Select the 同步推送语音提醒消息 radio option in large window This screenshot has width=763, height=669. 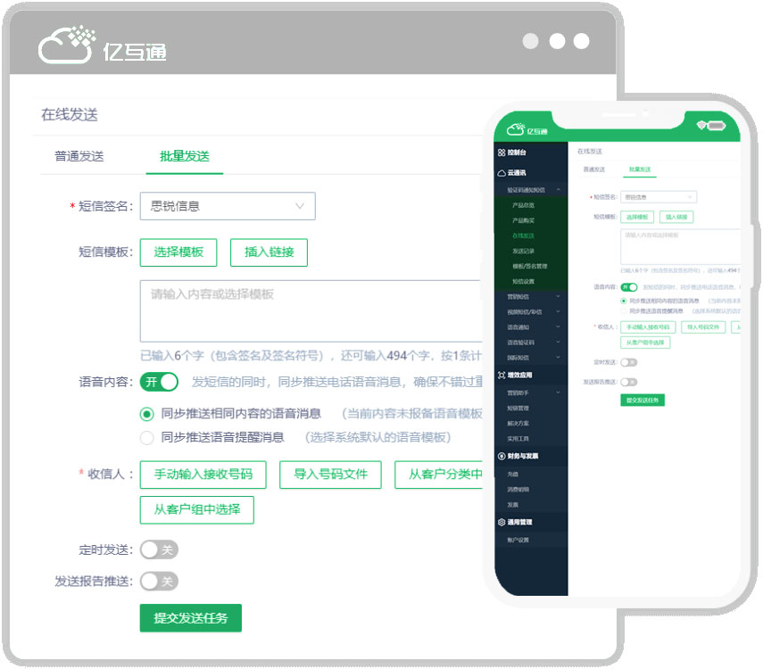pyautogui.click(x=147, y=437)
